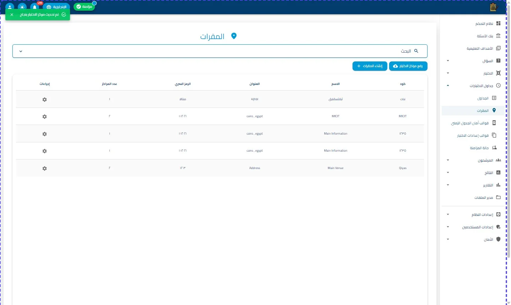Expand the النتائج results section
This screenshot has width=511, height=305.
pos(473,173)
